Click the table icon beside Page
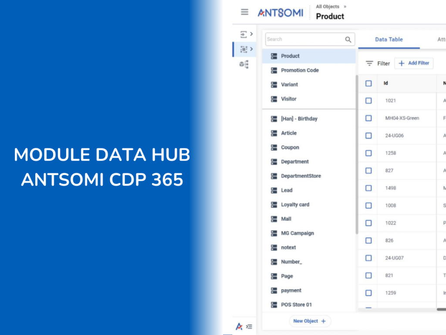Screen dimensions: 446x335 [x=274, y=276]
